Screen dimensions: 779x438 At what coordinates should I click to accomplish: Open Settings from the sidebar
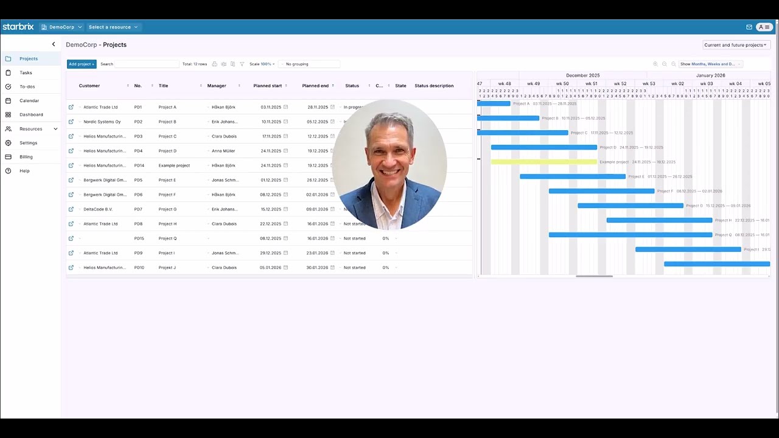click(x=28, y=143)
